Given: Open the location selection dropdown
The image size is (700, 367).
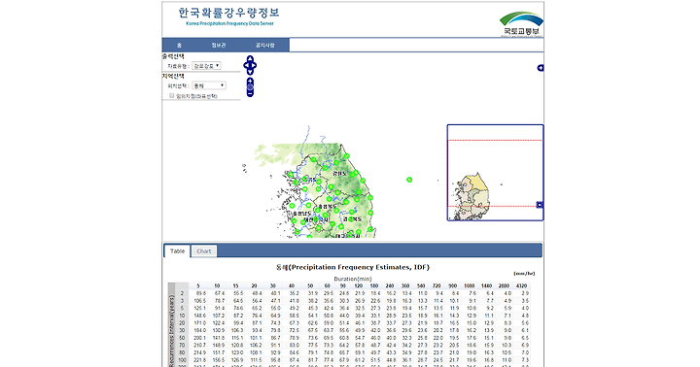Looking at the screenshot, I should (208, 85).
